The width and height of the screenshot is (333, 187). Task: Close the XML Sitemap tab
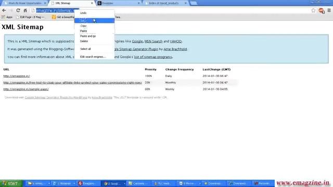[92, 3]
